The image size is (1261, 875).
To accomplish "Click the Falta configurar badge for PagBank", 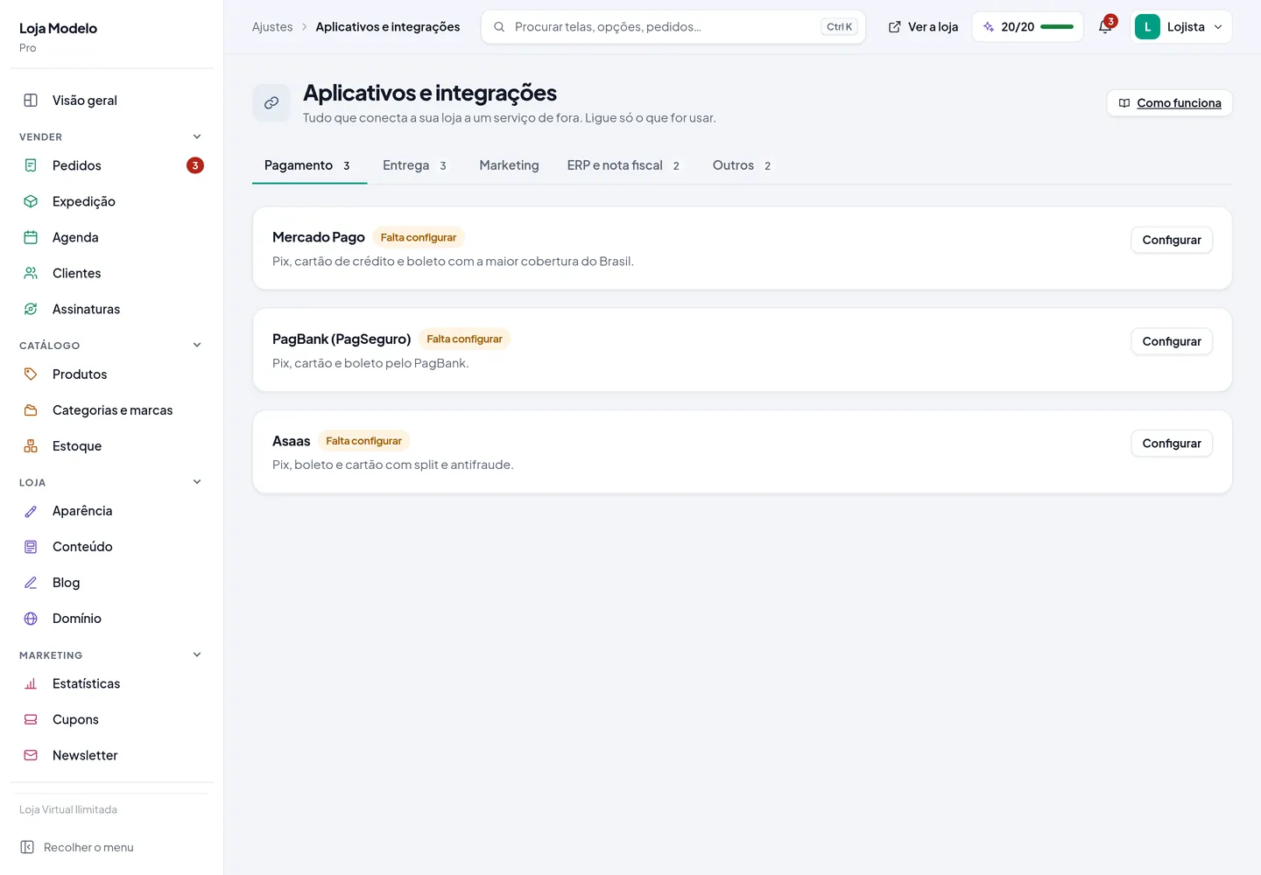I will tap(464, 339).
